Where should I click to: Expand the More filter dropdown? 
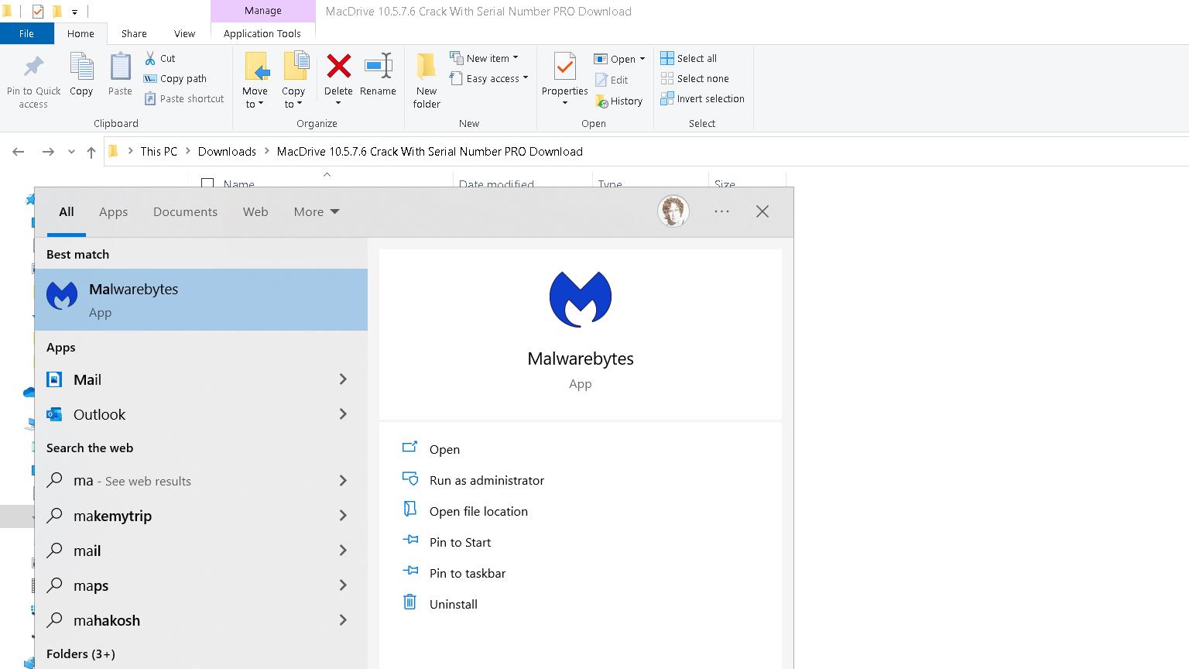click(316, 211)
